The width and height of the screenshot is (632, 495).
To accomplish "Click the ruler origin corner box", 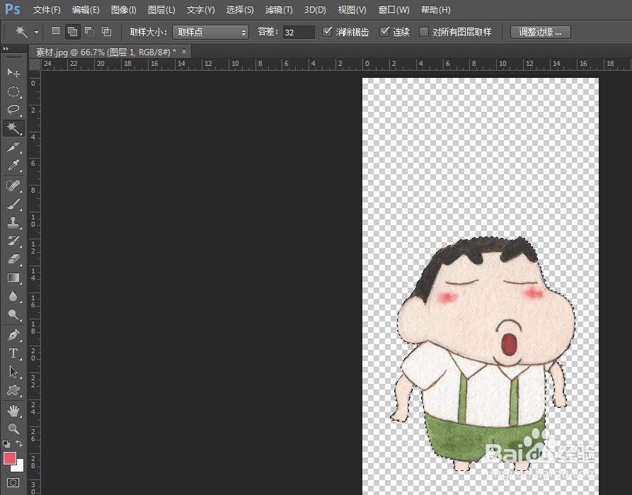I will click(x=35, y=64).
